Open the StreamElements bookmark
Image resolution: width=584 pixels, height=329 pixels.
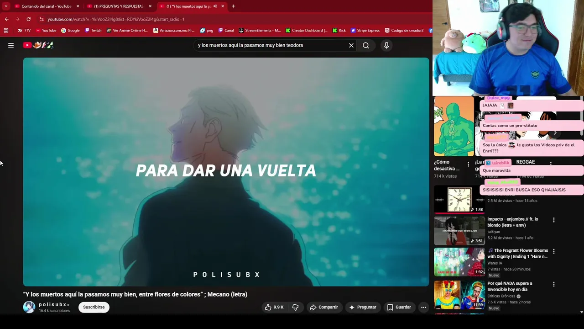260,31
